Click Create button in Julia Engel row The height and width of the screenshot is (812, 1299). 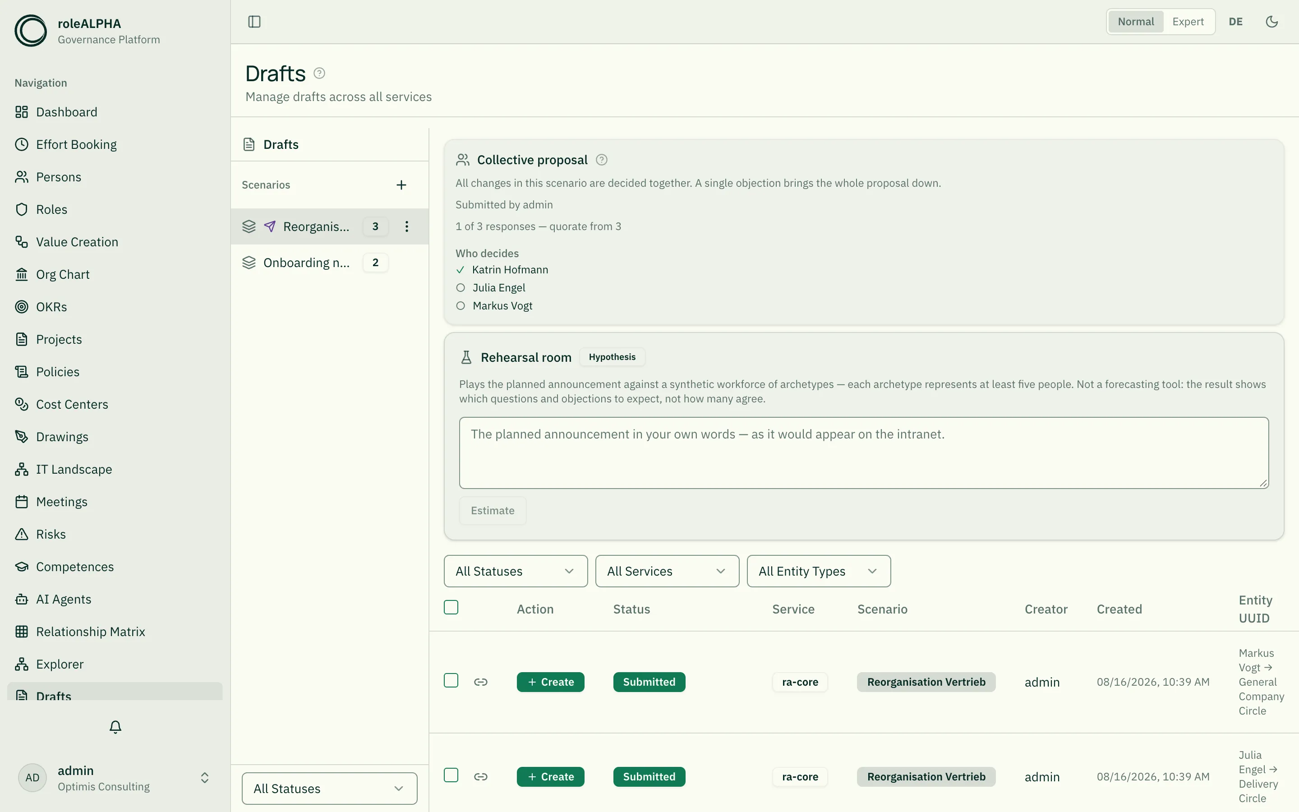click(x=550, y=776)
